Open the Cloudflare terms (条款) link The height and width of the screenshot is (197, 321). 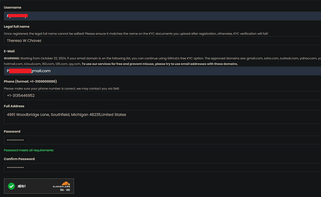tap(68, 190)
